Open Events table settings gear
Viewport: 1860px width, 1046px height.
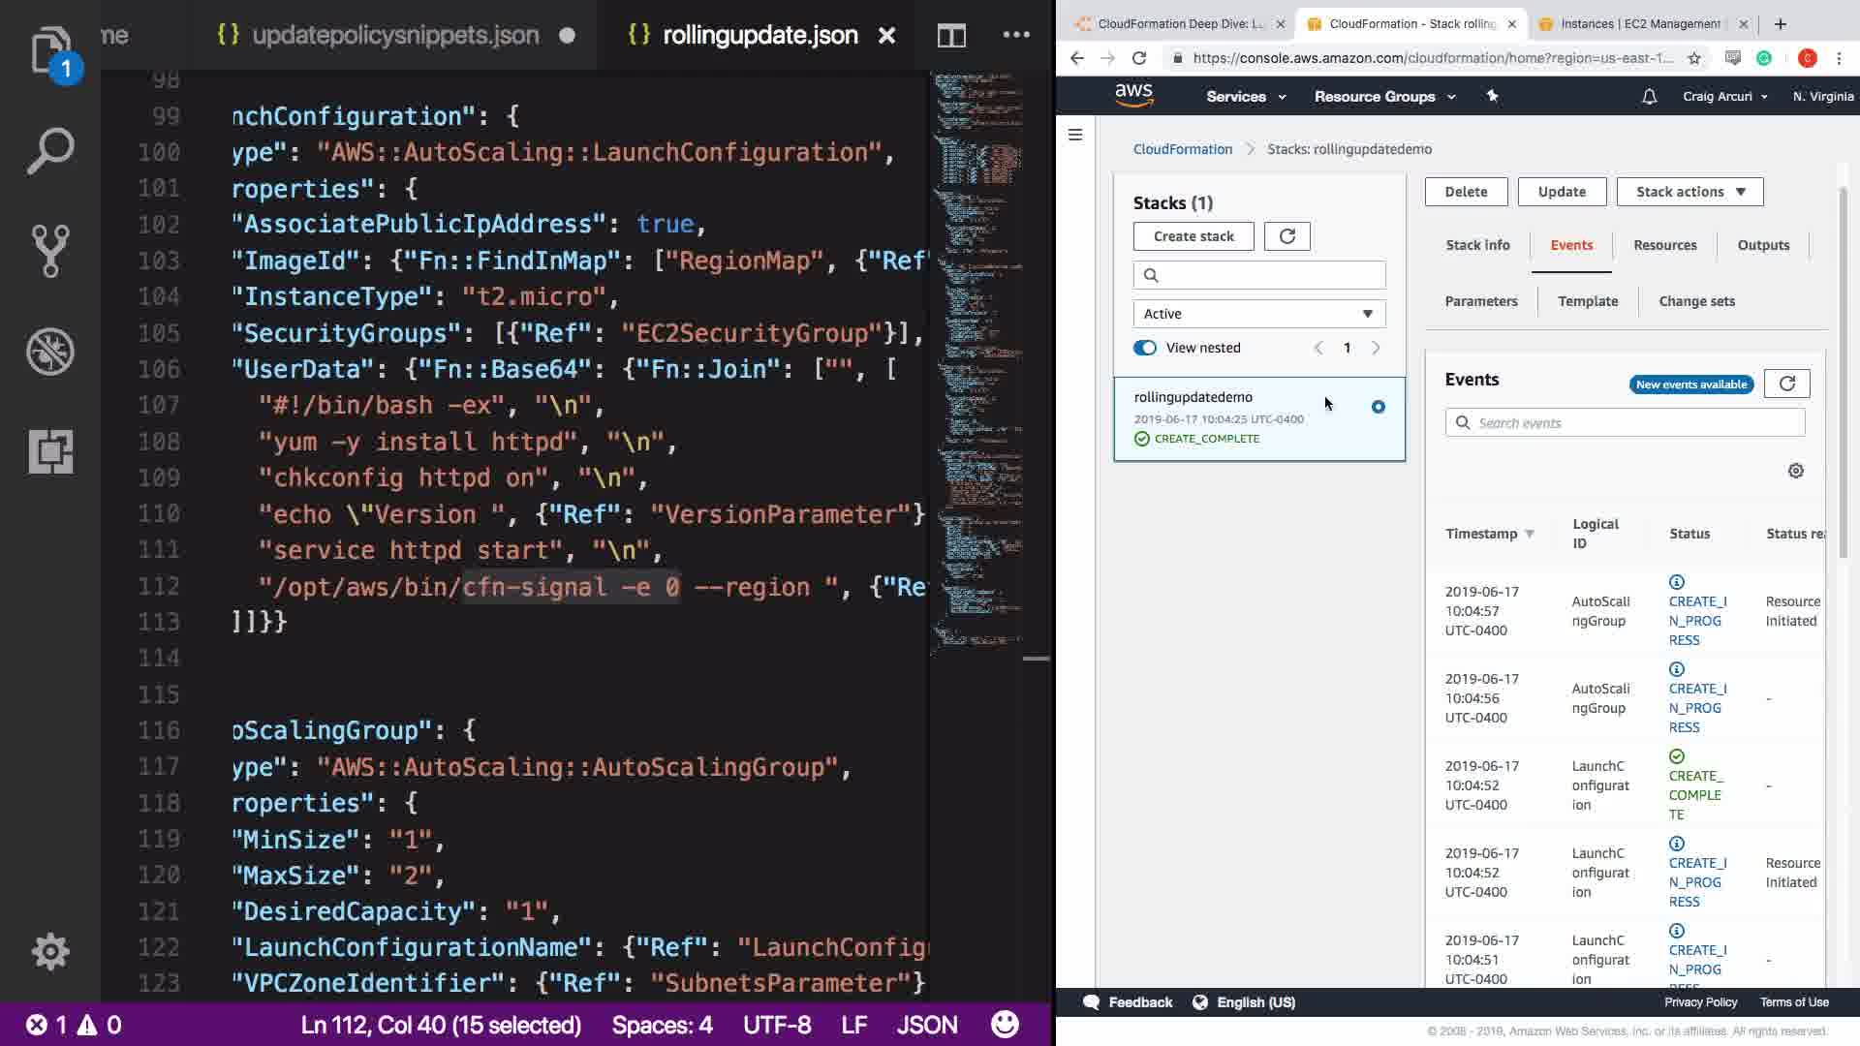click(1795, 471)
